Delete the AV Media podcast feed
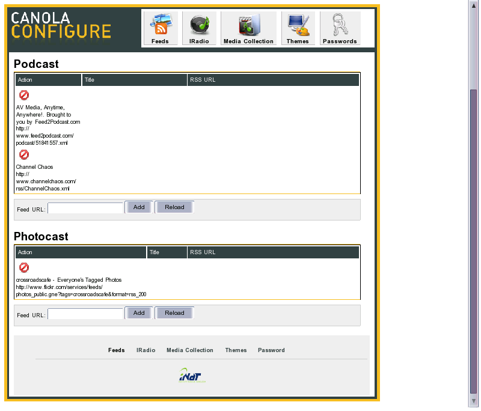The width and height of the screenshot is (481, 411). pyautogui.click(x=24, y=95)
